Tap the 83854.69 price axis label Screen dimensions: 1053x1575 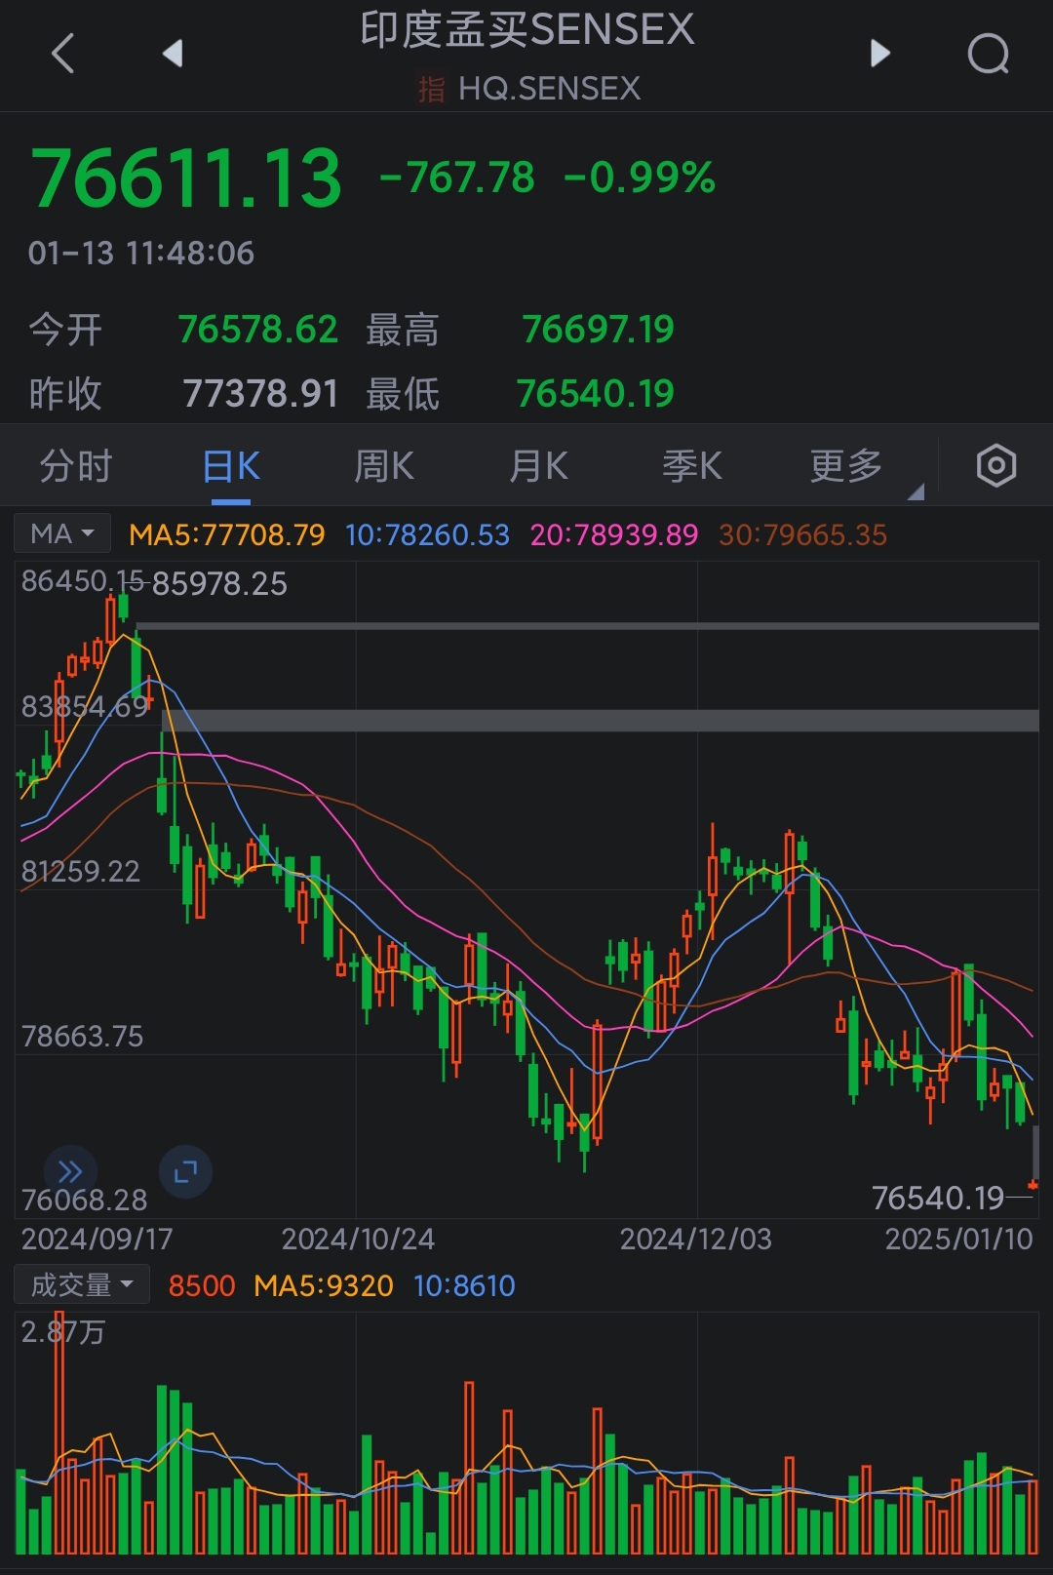click(x=85, y=706)
